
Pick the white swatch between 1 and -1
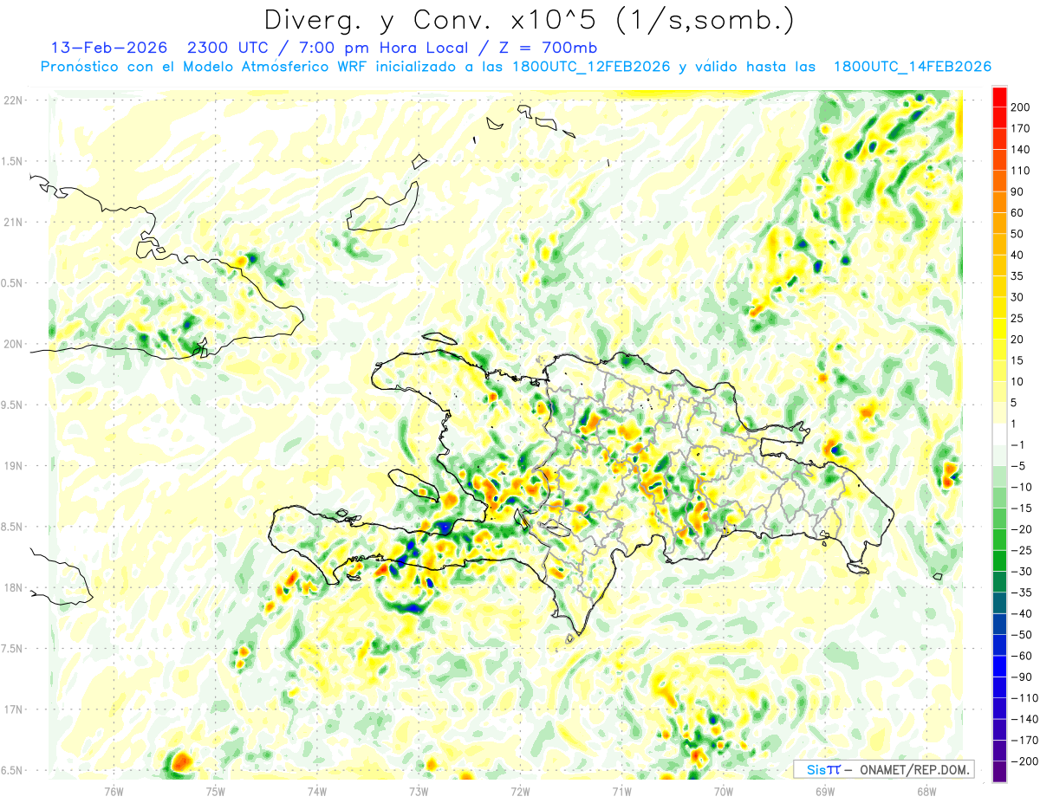click(x=998, y=434)
